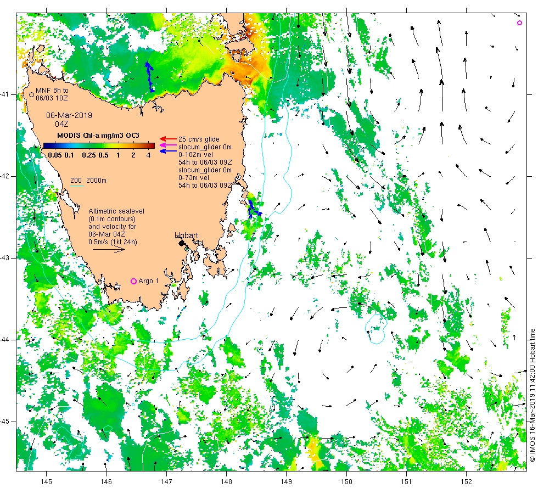Click the 152 longitude axis label

pyautogui.click(x=466, y=482)
